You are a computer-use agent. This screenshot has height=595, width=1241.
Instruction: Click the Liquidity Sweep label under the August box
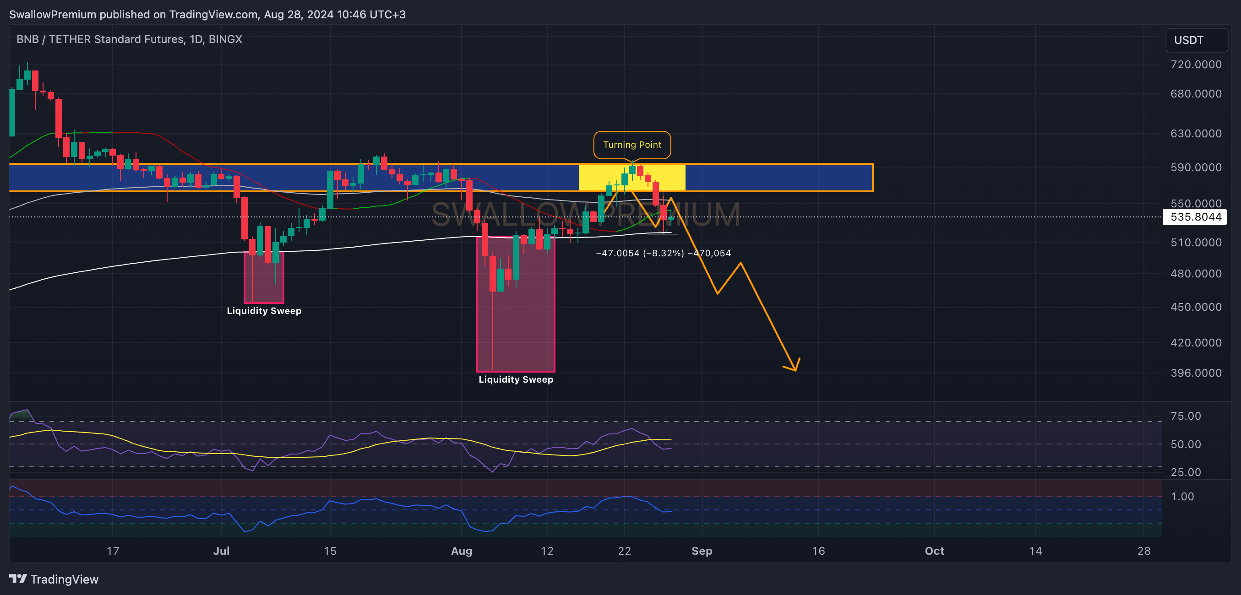point(516,380)
